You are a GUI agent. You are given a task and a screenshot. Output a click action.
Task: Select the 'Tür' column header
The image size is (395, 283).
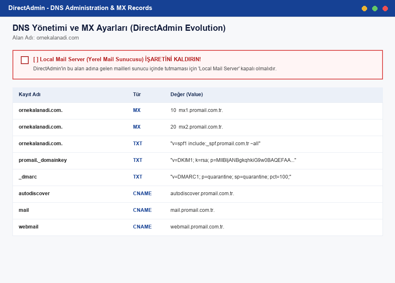137,94
